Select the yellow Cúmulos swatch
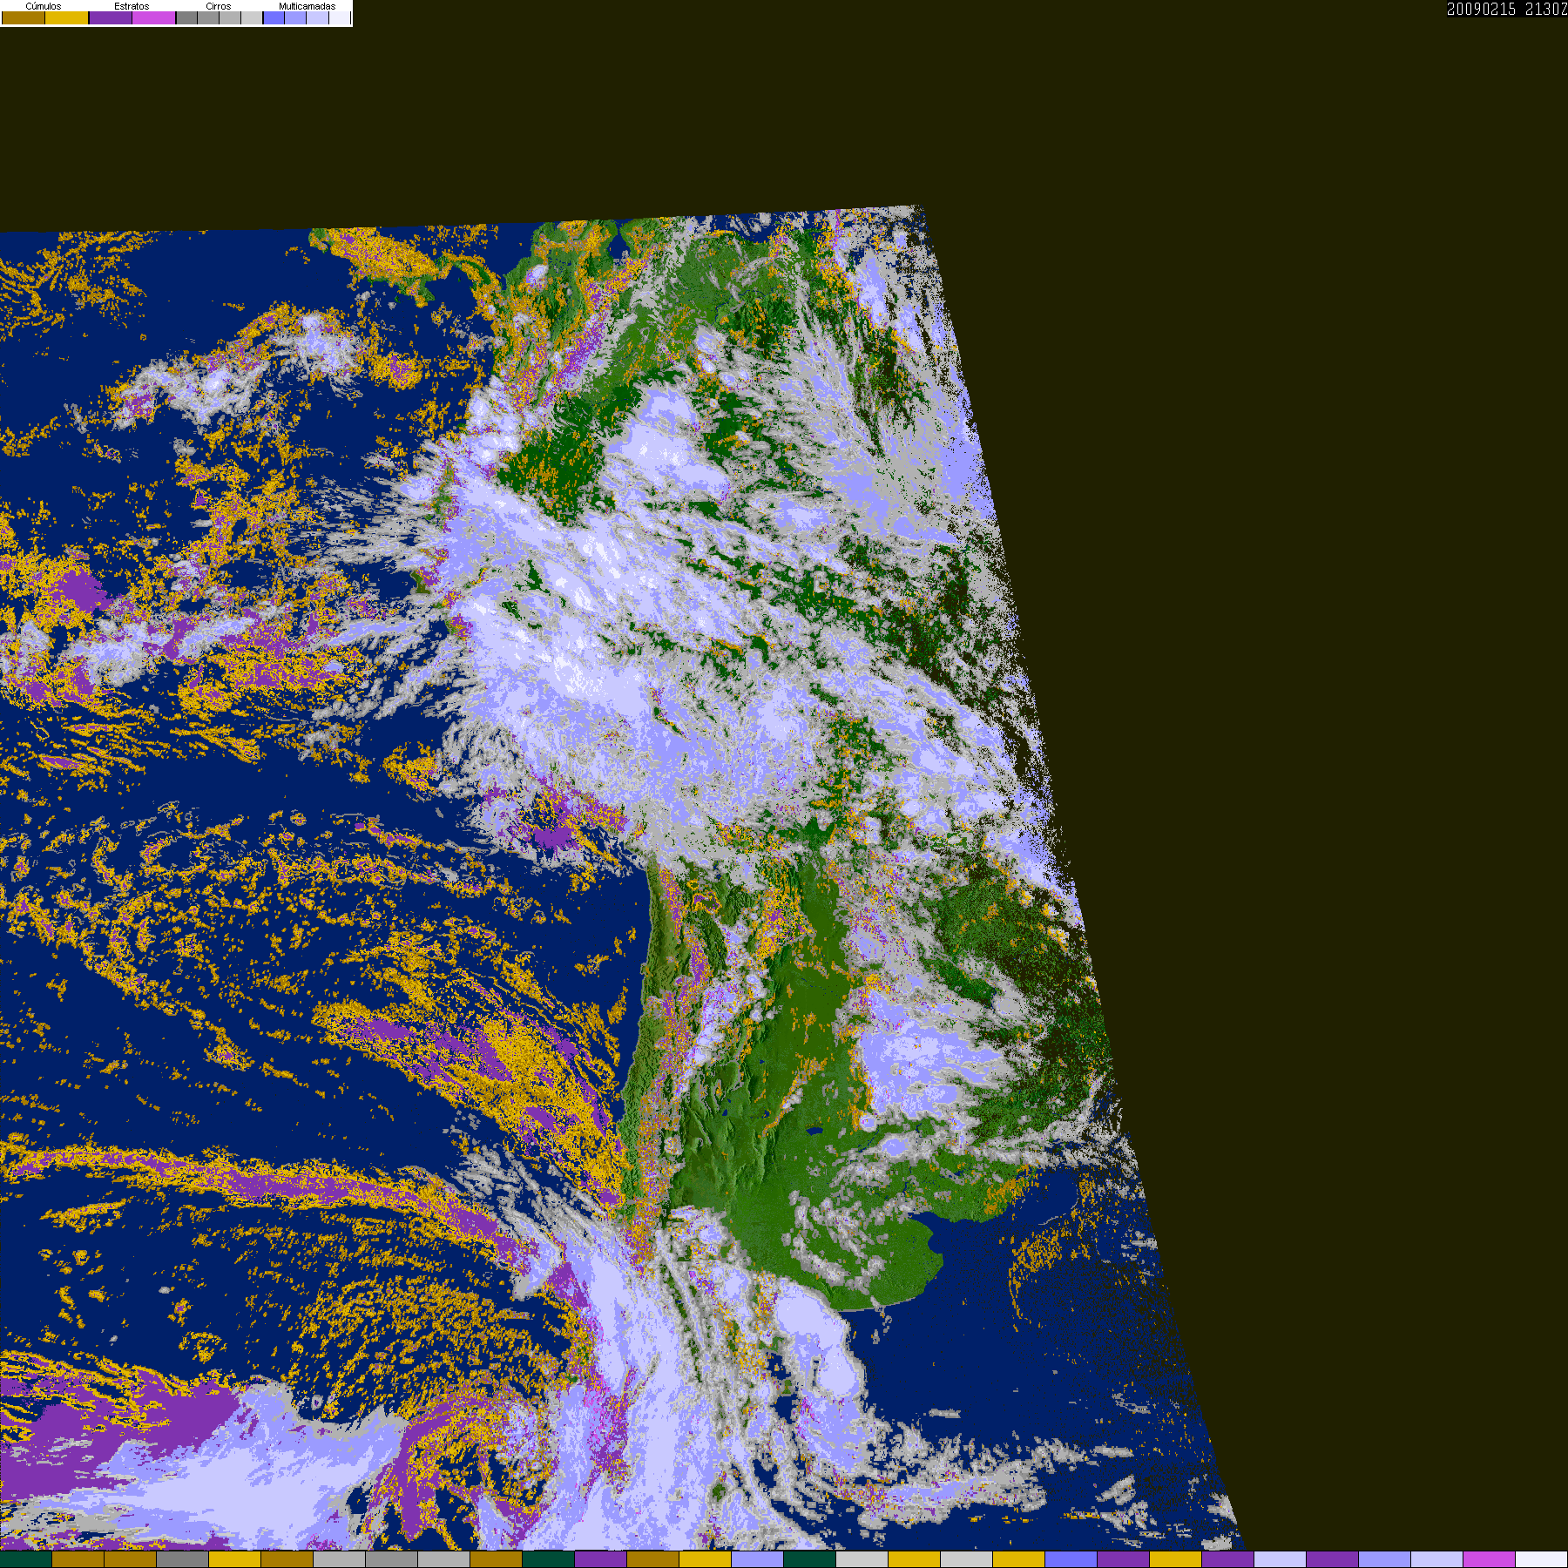Viewport: 1568px width, 1568px height. coord(67,17)
